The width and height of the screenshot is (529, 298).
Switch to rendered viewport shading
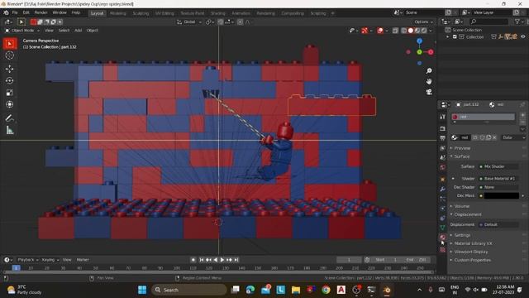click(424, 31)
